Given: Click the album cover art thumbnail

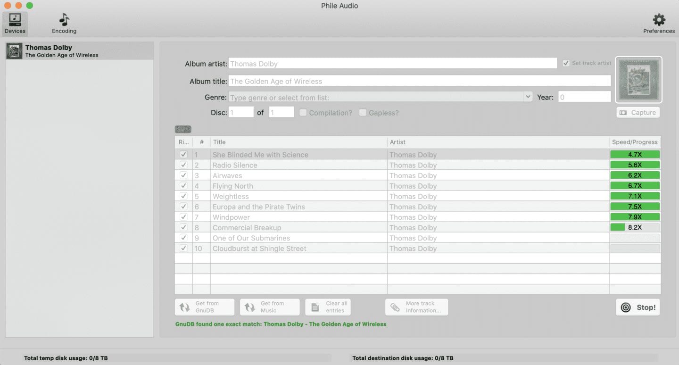Looking at the screenshot, I should 638,80.
